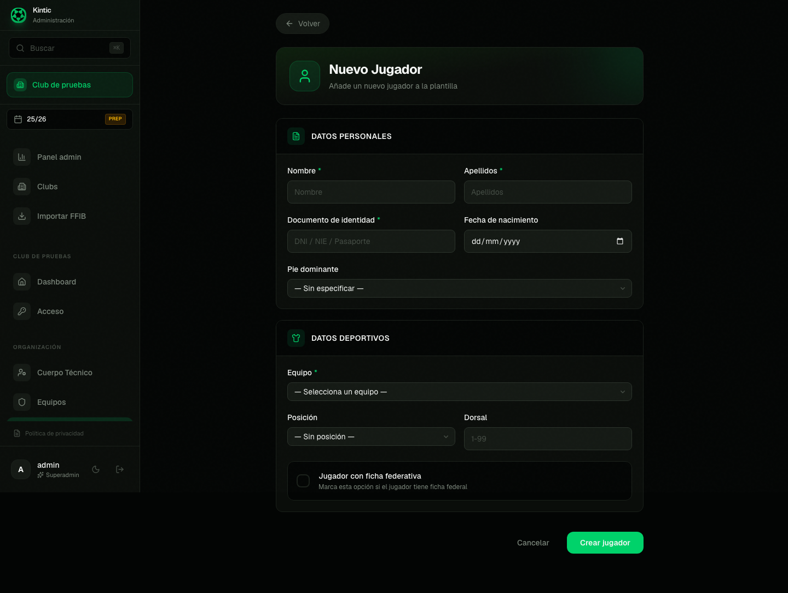Click the Política de privacidad document icon
Viewport: 788px width, 593px height.
(x=17, y=433)
